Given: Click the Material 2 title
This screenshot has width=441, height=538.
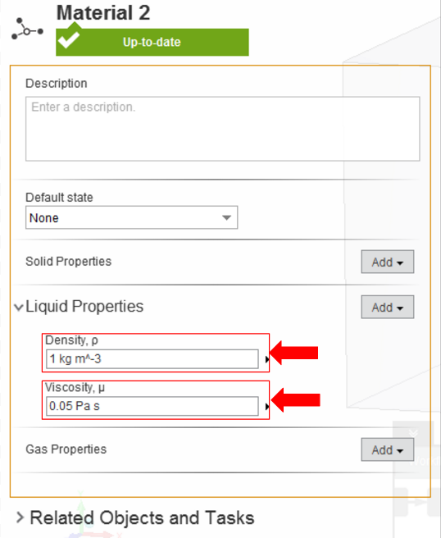Looking at the screenshot, I should coord(103,13).
